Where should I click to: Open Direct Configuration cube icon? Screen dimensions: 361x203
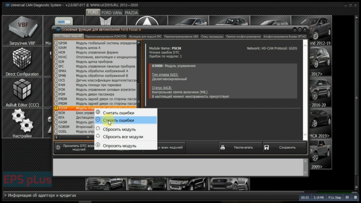click(22, 62)
